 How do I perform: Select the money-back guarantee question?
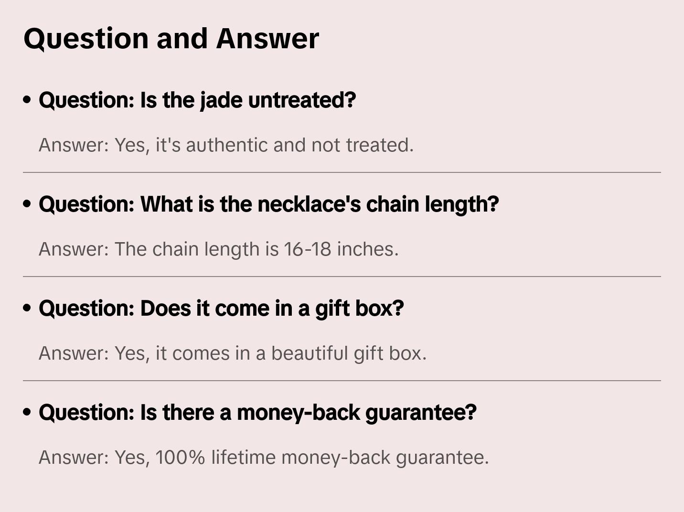tap(257, 413)
